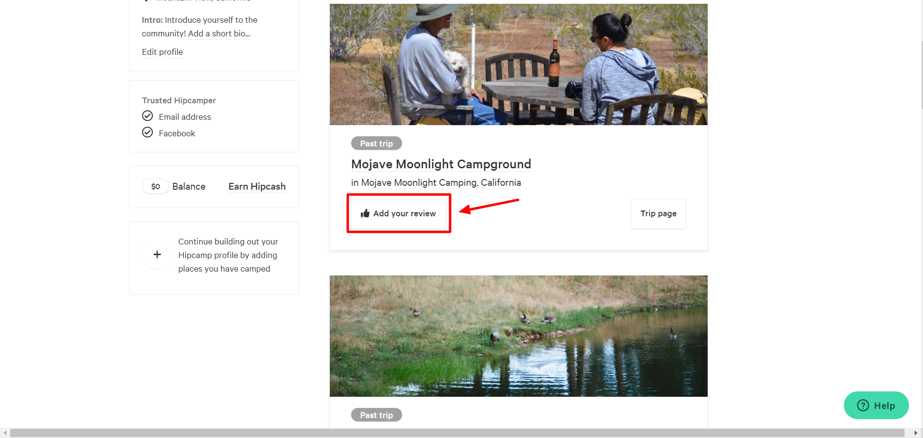Open the Edit profile link

click(162, 52)
